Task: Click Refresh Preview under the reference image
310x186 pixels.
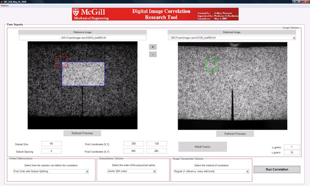Action: coord(82,133)
